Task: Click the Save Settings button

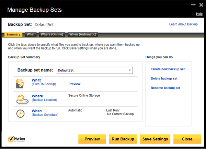Action: point(155,139)
